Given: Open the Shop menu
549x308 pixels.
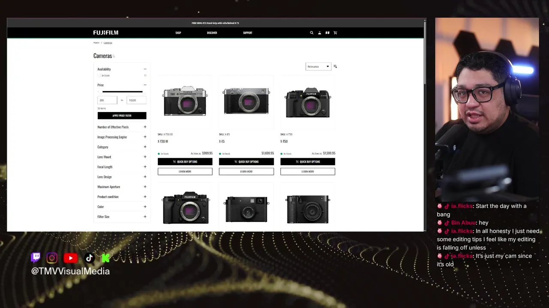Looking at the screenshot, I should point(178,33).
